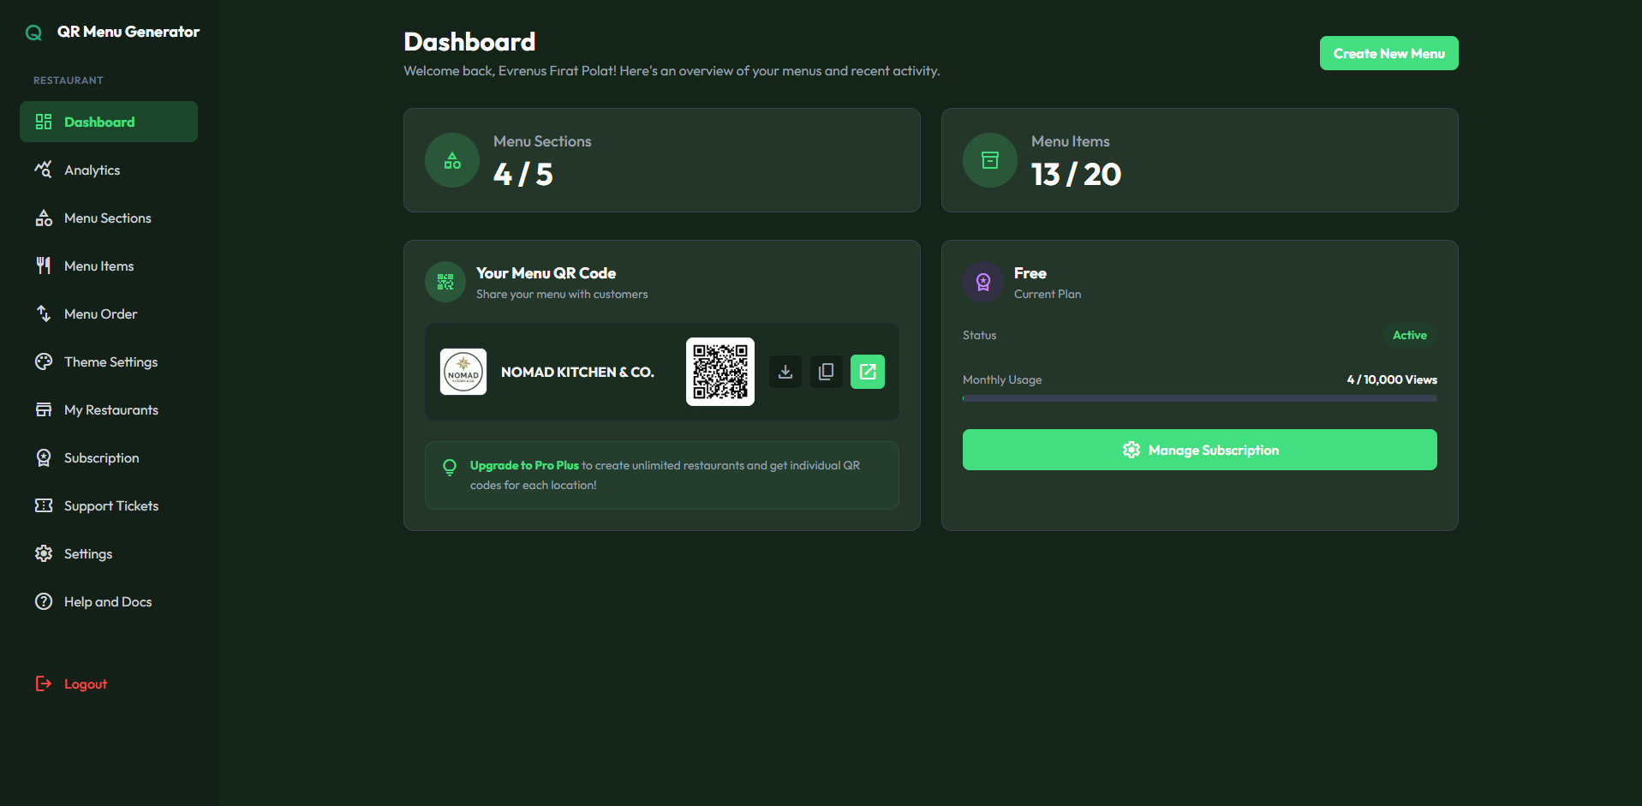This screenshot has height=806, width=1642.
Task: Open the Analytics sidebar section
Action: pyautogui.click(x=92, y=170)
